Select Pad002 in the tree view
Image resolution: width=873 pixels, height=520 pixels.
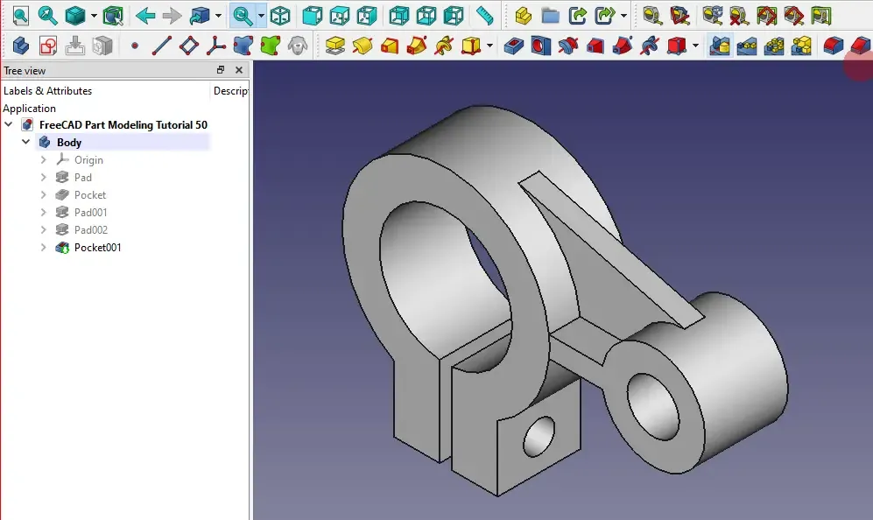click(x=90, y=230)
